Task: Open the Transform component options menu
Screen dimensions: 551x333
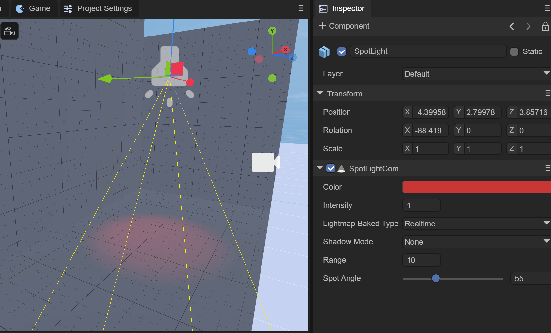Action: 547,94
